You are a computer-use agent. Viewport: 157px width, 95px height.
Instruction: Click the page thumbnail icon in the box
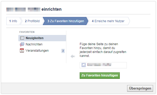[x=84, y=65]
